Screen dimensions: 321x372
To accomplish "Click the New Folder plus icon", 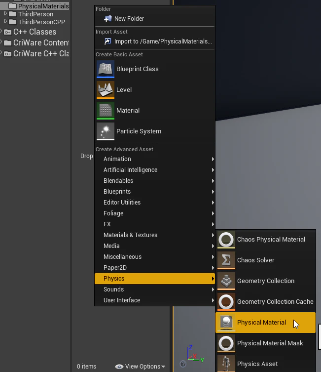I will [x=107, y=18].
